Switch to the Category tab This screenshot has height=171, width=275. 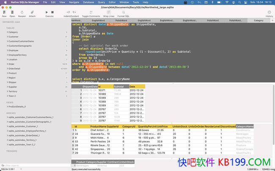pos(258,20)
